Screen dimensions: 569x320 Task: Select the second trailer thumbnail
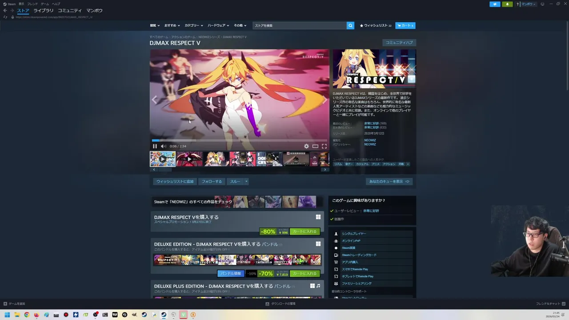[x=189, y=159]
